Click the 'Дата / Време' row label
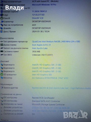Screen dimensions: 91x122 tap(10, 32)
